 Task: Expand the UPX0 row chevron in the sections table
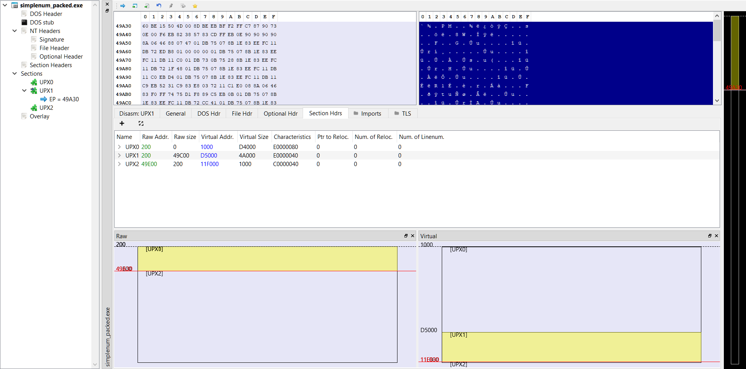pos(119,147)
